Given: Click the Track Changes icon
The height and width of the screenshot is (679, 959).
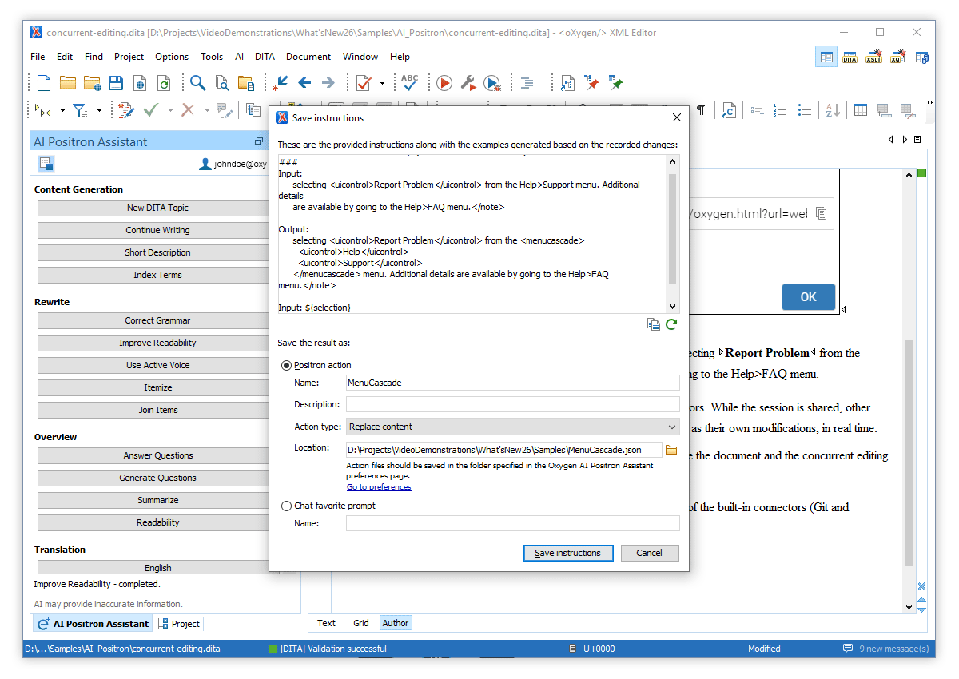Looking at the screenshot, I should pos(126,110).
